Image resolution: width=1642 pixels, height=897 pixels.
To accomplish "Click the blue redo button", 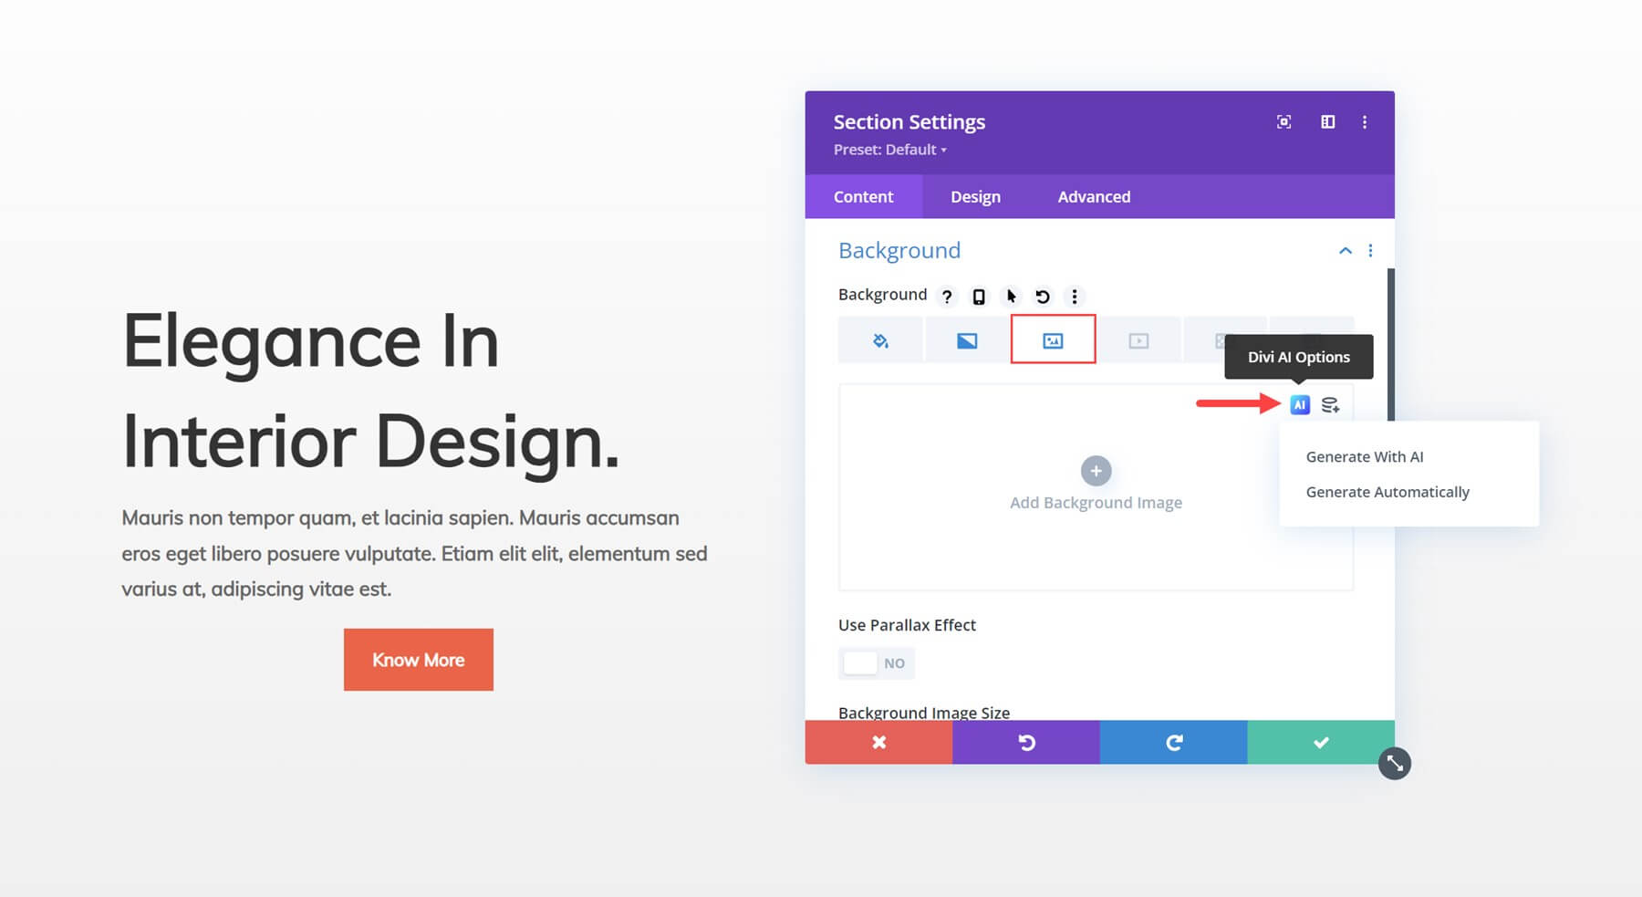I will pos(1174,743).
